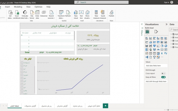This screenshot has width=178, height=111.
Task: Choose the treemap visual
Action: click(147, 49)
